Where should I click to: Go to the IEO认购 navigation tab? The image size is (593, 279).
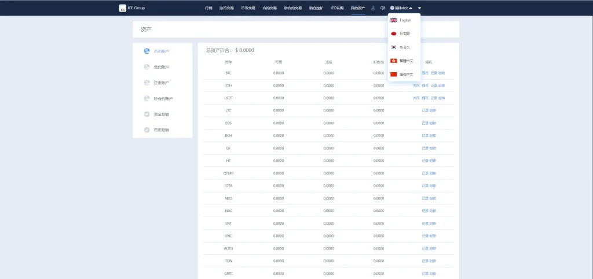pos(337,8)
